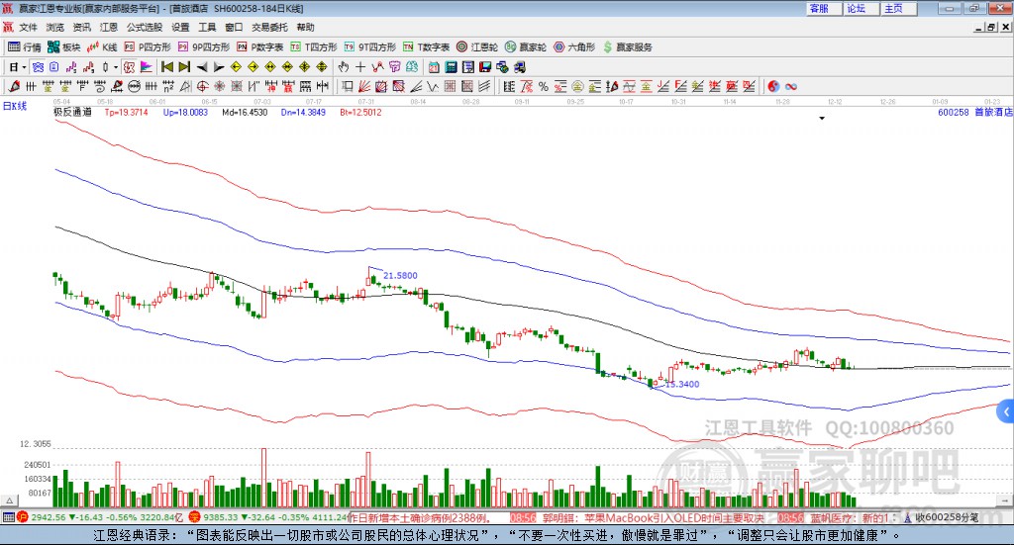Image resolution: width=1014 pixels, height=545 pixels.
Task: Open the candlestick style dropdown arrow
Action: click(x=115, y=67)
